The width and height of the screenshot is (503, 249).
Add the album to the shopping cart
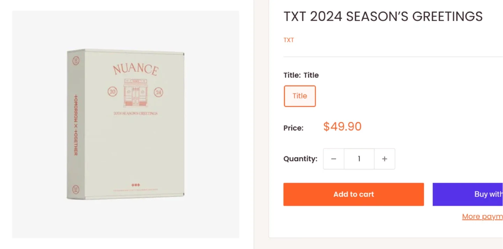point(353,194)
